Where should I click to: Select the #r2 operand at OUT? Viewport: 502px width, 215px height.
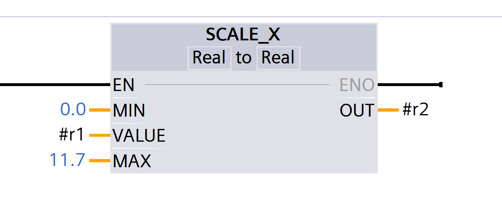pyautogui.click(x=415, y=110)
